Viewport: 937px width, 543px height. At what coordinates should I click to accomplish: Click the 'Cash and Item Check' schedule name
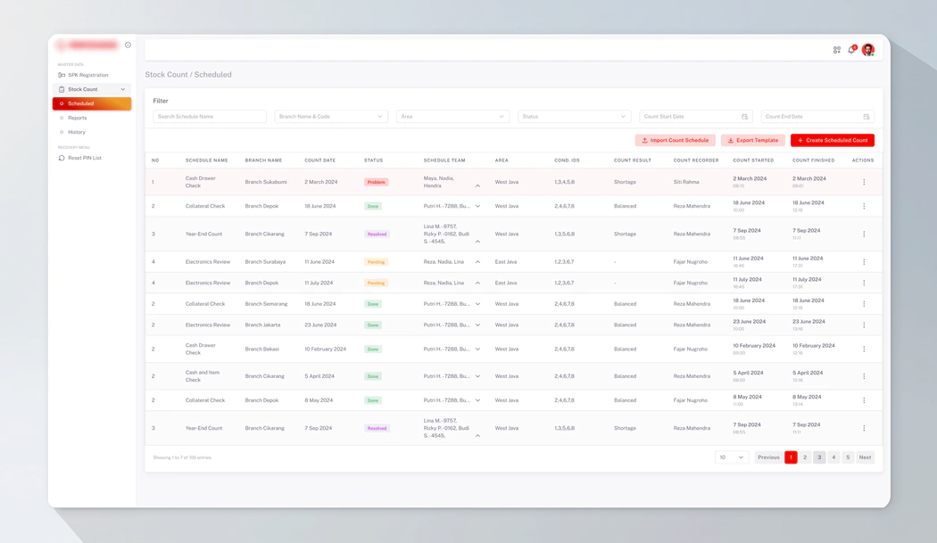coord(203,375)
